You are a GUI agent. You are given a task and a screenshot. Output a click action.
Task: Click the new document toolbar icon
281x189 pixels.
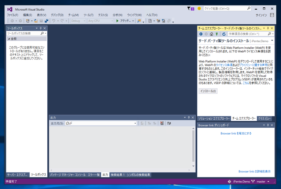pyautogui.click(x=150, y=21)
